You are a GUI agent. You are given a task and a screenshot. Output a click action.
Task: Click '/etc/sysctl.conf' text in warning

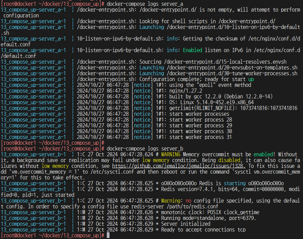tap(112, 172)
